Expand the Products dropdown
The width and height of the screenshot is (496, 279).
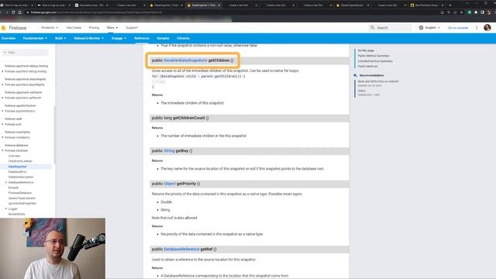50,28
